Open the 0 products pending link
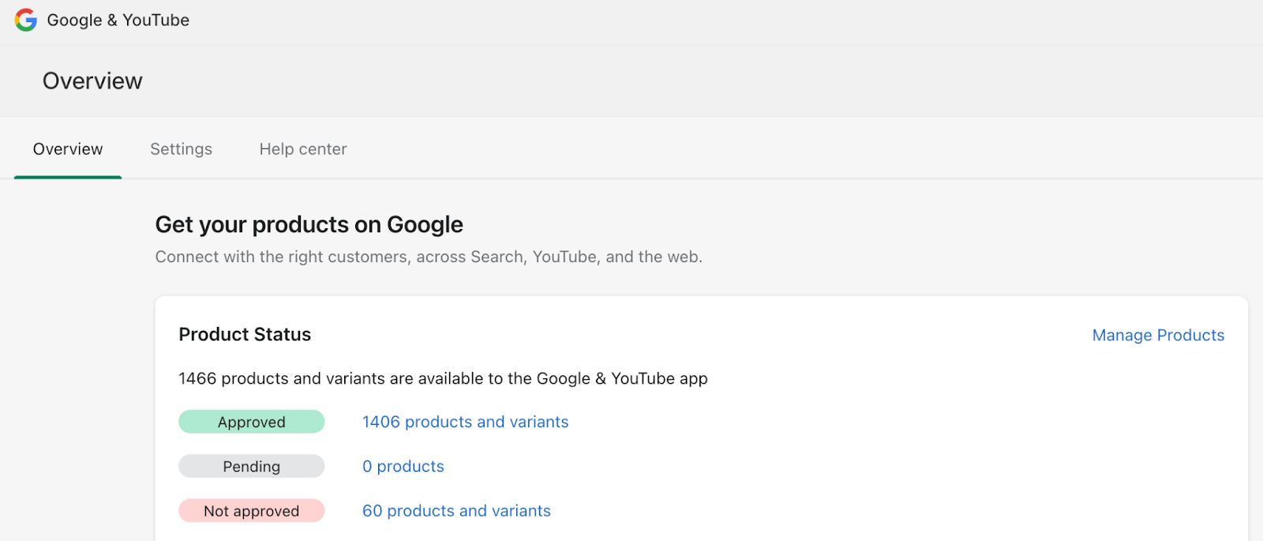 coord(403,466)
